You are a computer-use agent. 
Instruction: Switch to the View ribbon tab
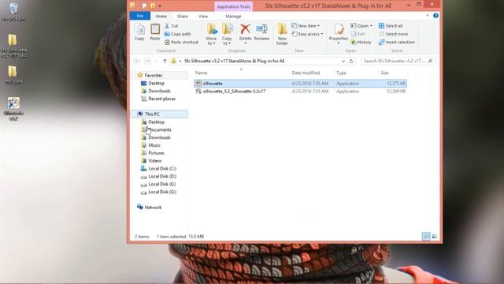pyautogui.click(x=203, y=16)
